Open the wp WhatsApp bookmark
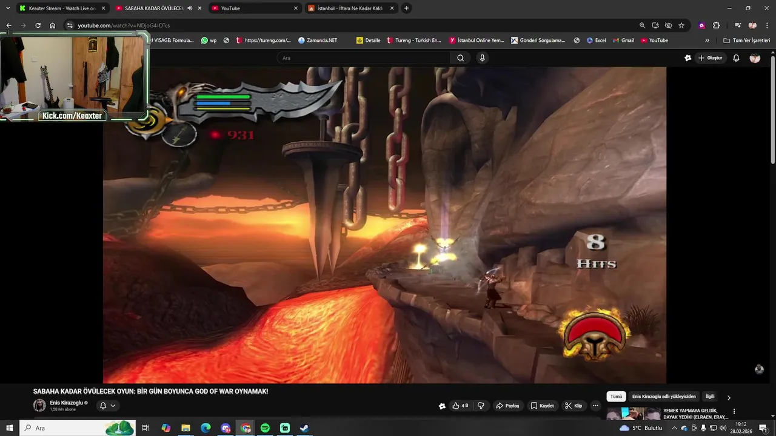 tap(209, 41)
